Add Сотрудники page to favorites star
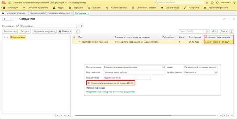237x119 pixels. click(17, 19)
